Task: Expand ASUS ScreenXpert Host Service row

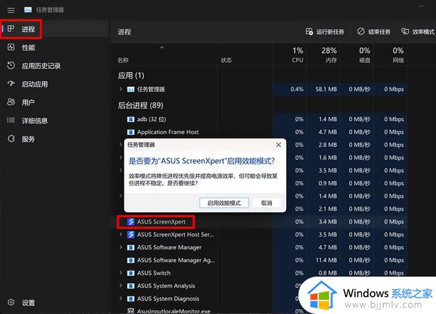Action: click(x=121, y=234)
